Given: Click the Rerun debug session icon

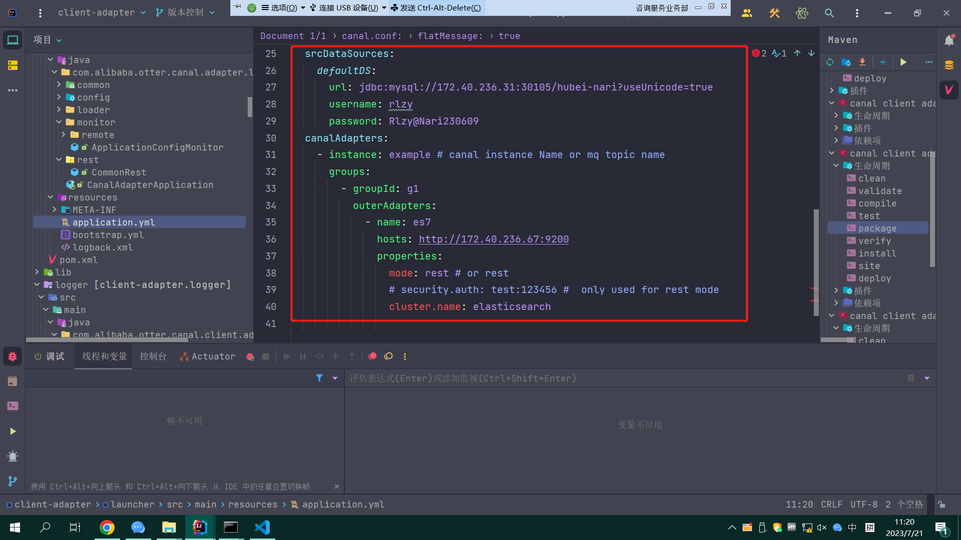Looking at the screenshot, I should 250,356.
